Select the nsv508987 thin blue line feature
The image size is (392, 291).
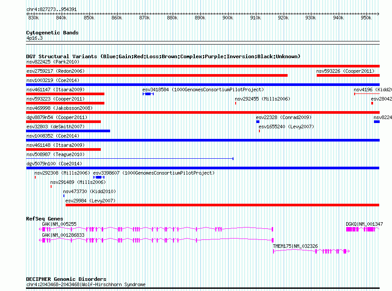130,159
